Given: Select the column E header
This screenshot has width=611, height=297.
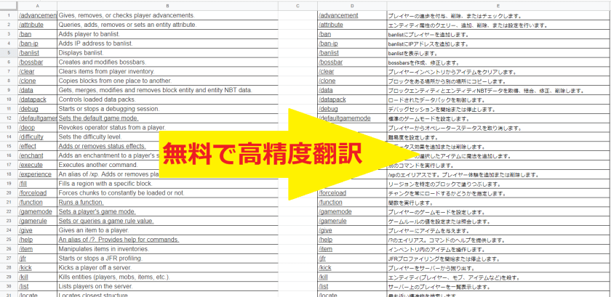Looking at the screenshot, I should coord(498,6).
